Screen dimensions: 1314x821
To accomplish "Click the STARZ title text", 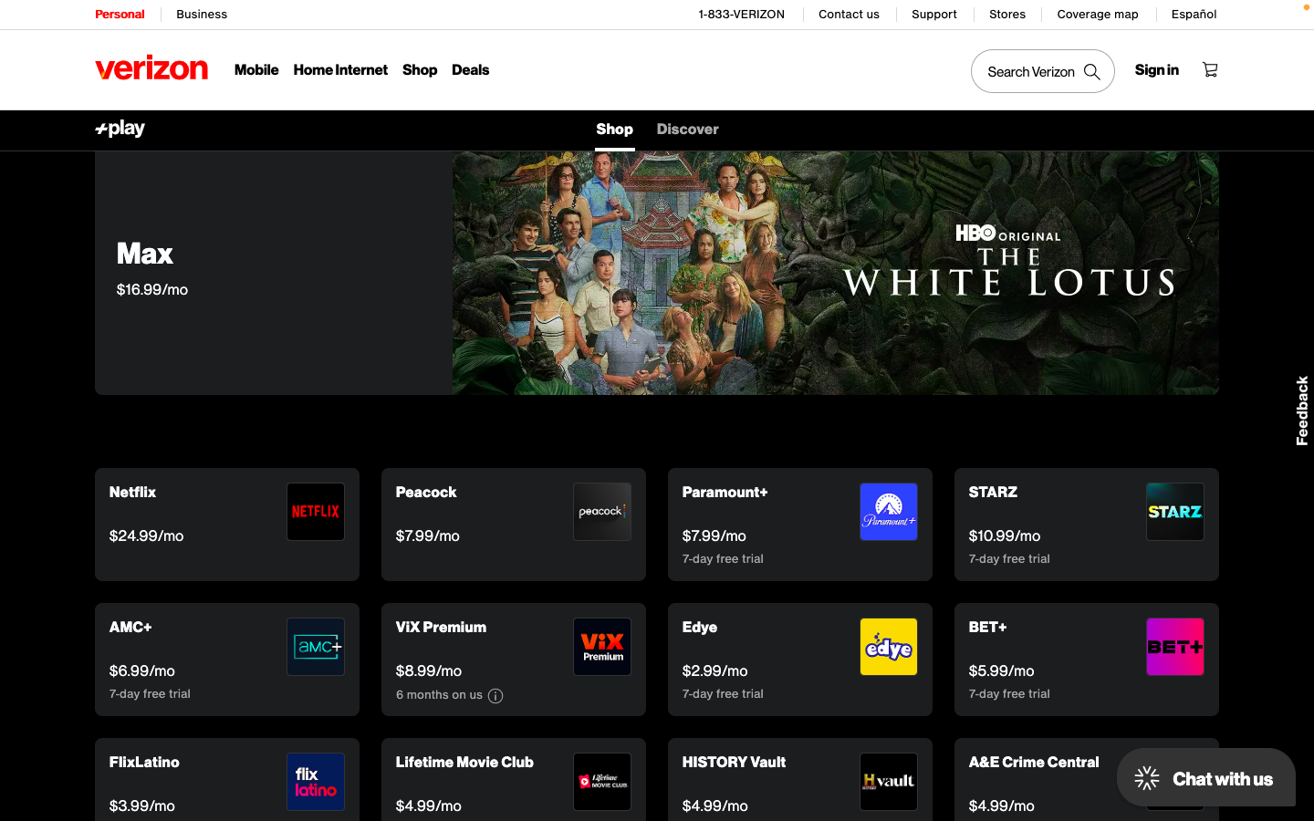I will (993, 493).
